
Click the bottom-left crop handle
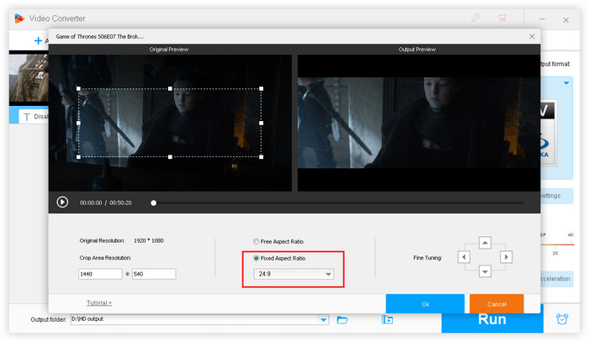point(78,157)
